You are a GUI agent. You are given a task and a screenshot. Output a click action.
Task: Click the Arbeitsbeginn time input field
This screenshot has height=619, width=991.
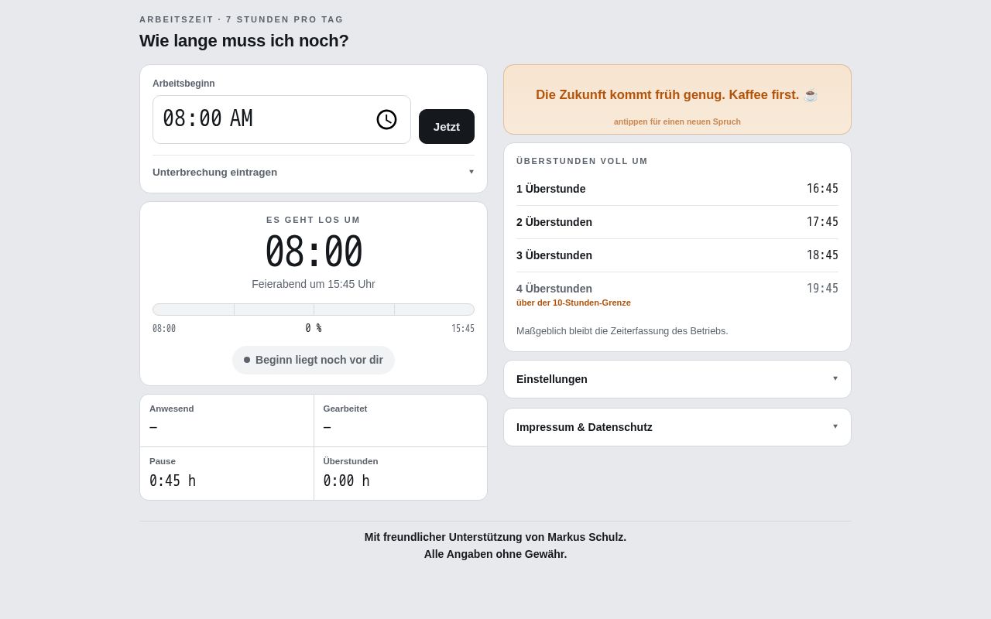(x=282, y=119)
